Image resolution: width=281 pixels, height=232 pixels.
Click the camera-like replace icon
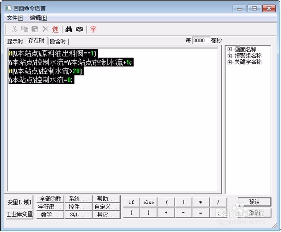(79, 29)
